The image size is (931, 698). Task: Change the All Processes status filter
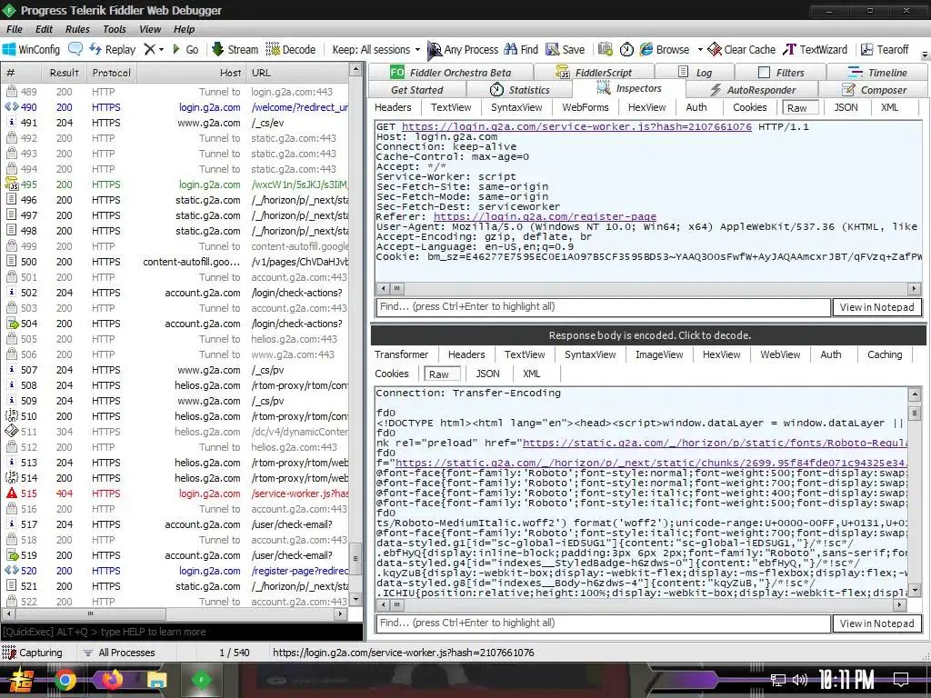coord(119,653)
